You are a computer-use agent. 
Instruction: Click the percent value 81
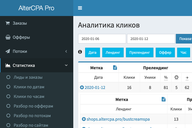coord(166,87)
